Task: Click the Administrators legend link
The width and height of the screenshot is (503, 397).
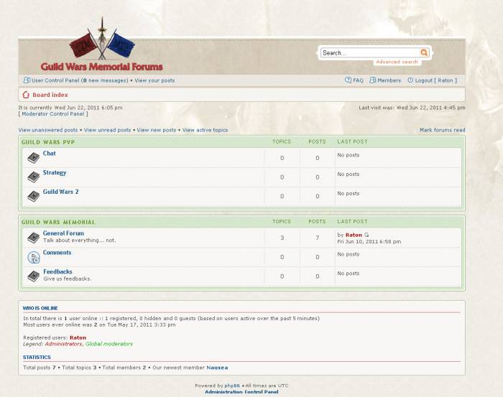Action: coord(63,344)
